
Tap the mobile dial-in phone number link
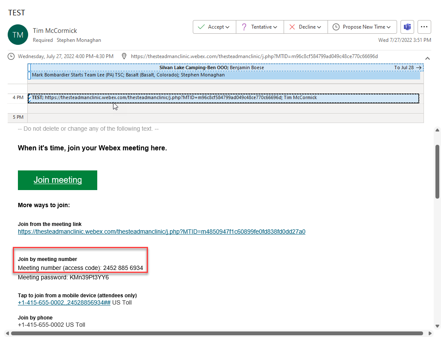[64, 302]
